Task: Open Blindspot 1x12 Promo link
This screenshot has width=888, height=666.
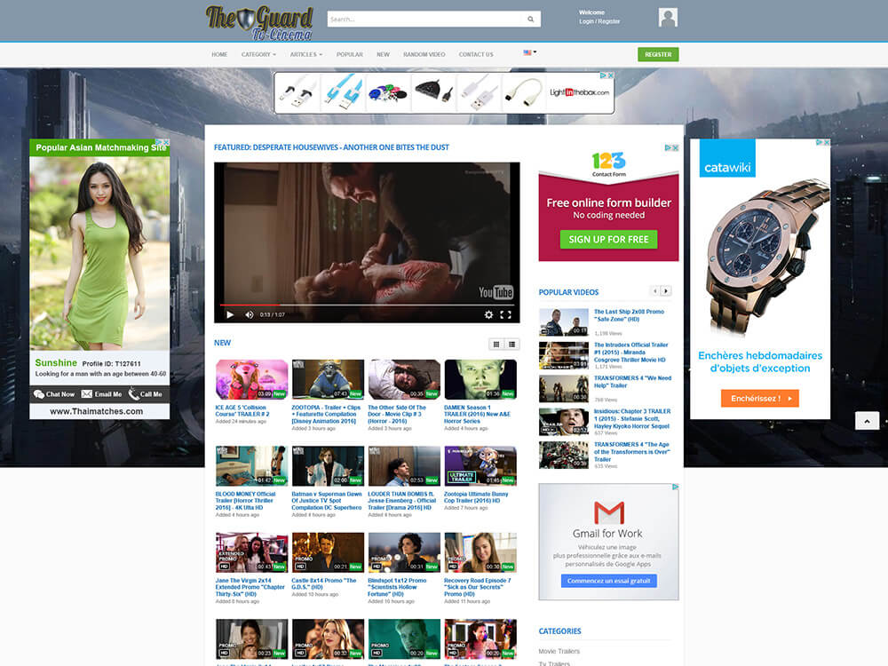Action: pos(397,587)
